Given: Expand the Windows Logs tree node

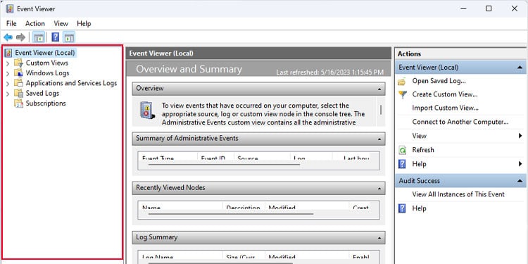Looking at the screenshot, I should pyautogui.click(x=8, y=73).
